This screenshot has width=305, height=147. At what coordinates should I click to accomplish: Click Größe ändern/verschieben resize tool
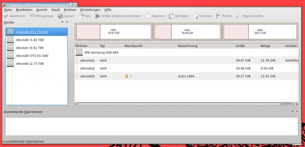(98, 16)
